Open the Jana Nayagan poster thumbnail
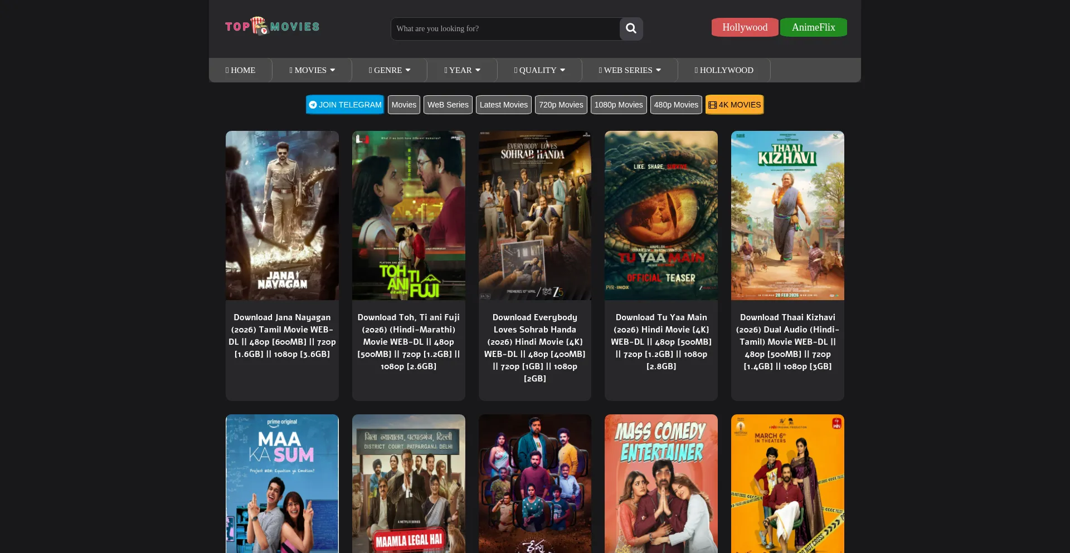The image size is (1070, 553). (282, 216)
